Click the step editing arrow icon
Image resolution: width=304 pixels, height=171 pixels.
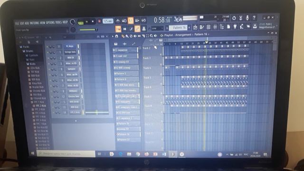coord(124,29)
